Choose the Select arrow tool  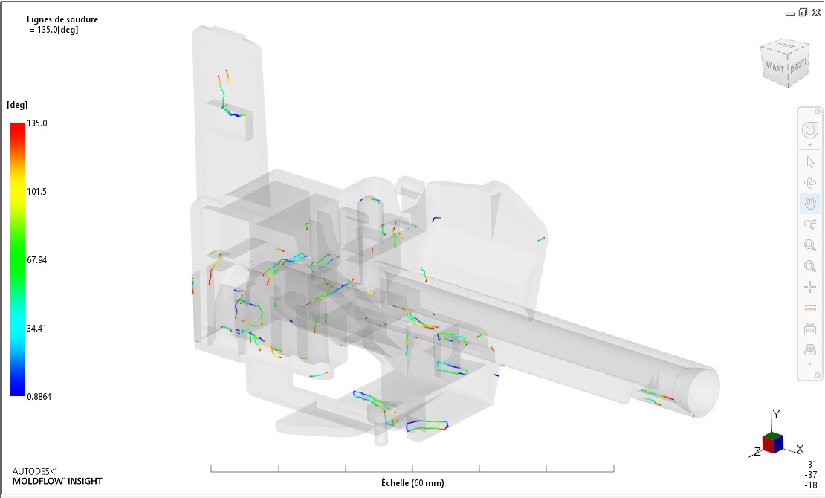809,162
